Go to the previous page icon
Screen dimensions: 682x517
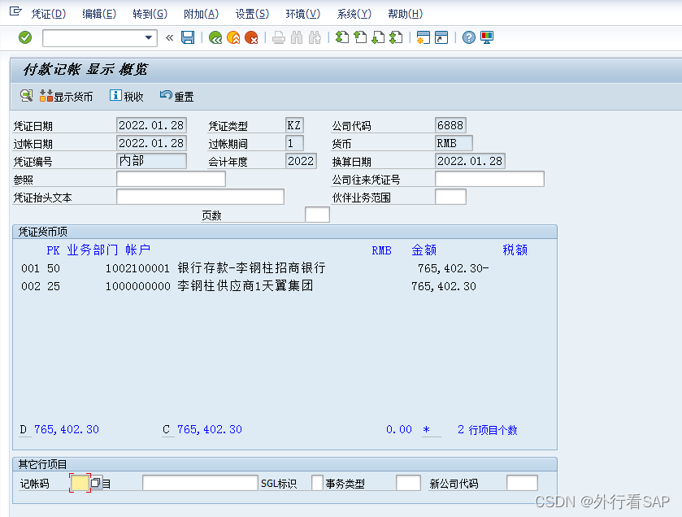[x=360, y=37]
